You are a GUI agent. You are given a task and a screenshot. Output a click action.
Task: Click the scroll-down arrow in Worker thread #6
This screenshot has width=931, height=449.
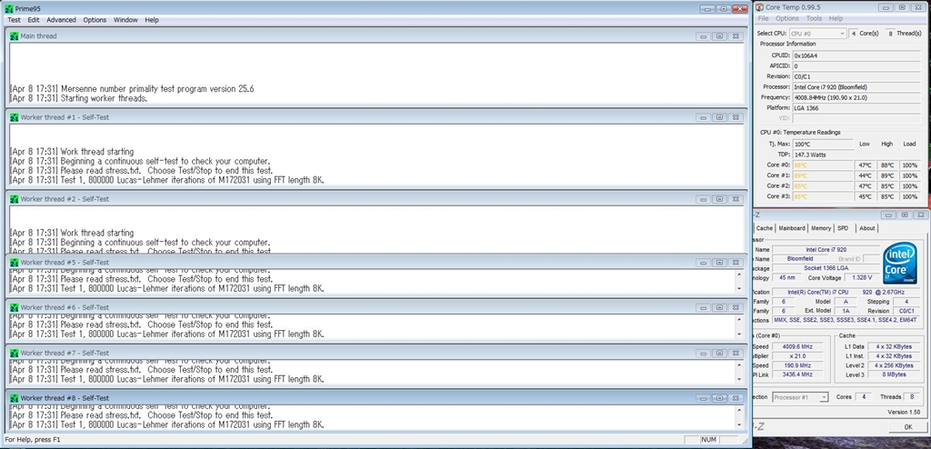[x=739, y=334]
